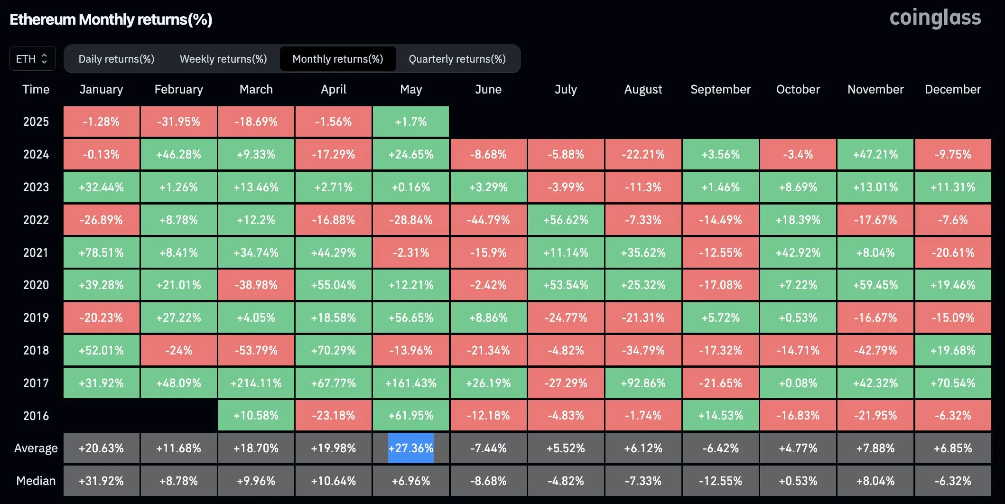Viewport: 1005px width, 504px height.
Task: Open the ETH coin selector dropdown
Action: (x=32, y=58)
